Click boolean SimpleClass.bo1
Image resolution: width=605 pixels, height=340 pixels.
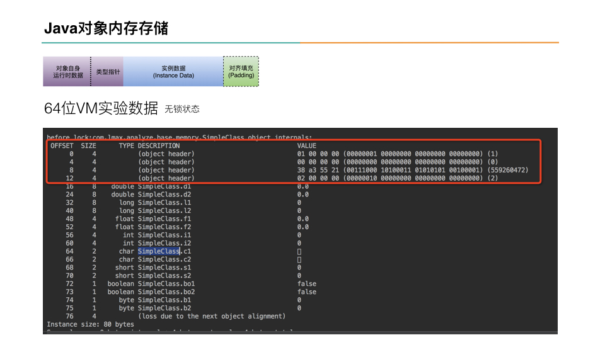tap(151, 284)
